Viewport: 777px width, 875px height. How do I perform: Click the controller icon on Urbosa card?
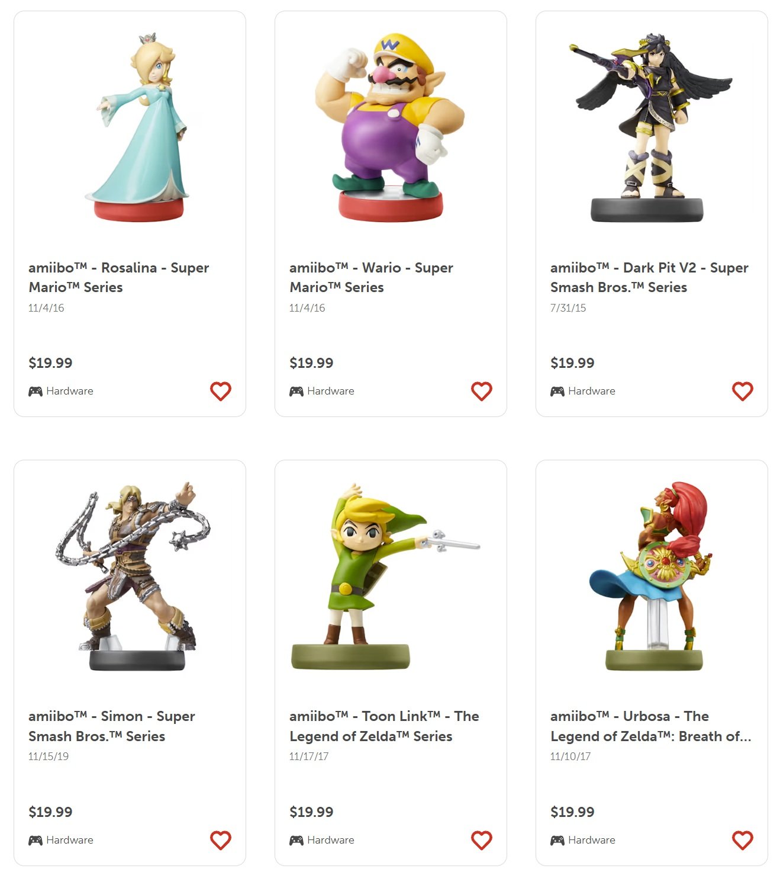(x=557, y=840)
